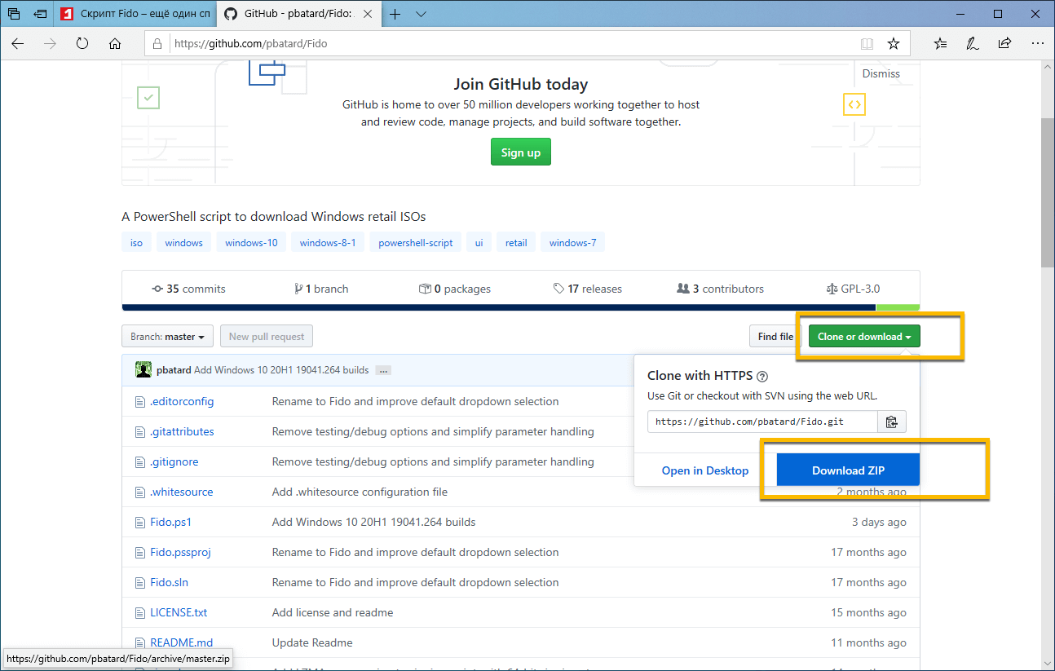This screenshot has width=1055, height=671.
Task: Choose Open in Desktop
Action: pyautogui.click(x=705, y=470)
